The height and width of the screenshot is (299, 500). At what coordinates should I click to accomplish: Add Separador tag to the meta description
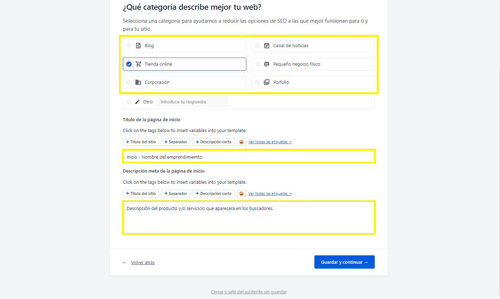point(176,194)
